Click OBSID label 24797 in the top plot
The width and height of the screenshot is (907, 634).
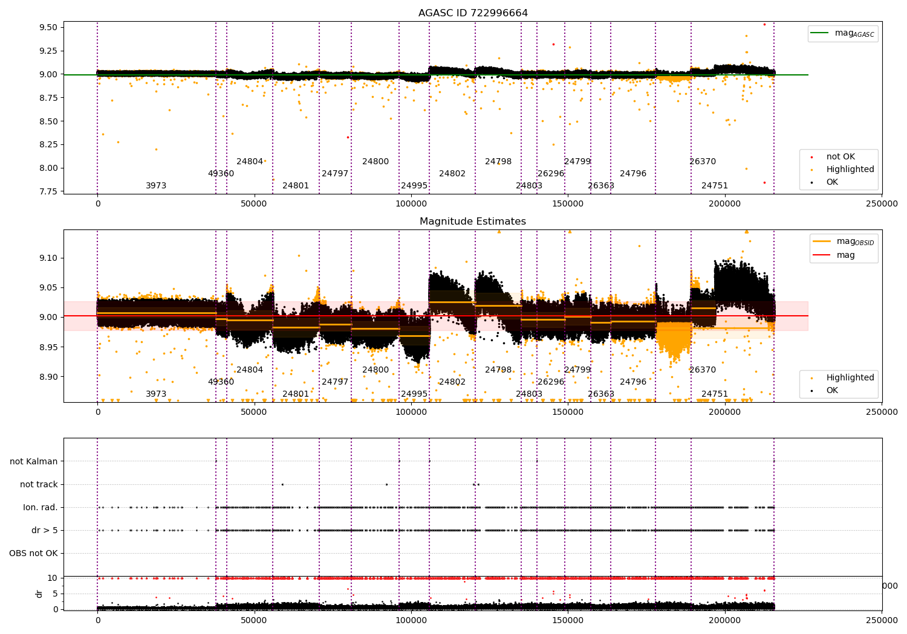[x=335, y=174]
